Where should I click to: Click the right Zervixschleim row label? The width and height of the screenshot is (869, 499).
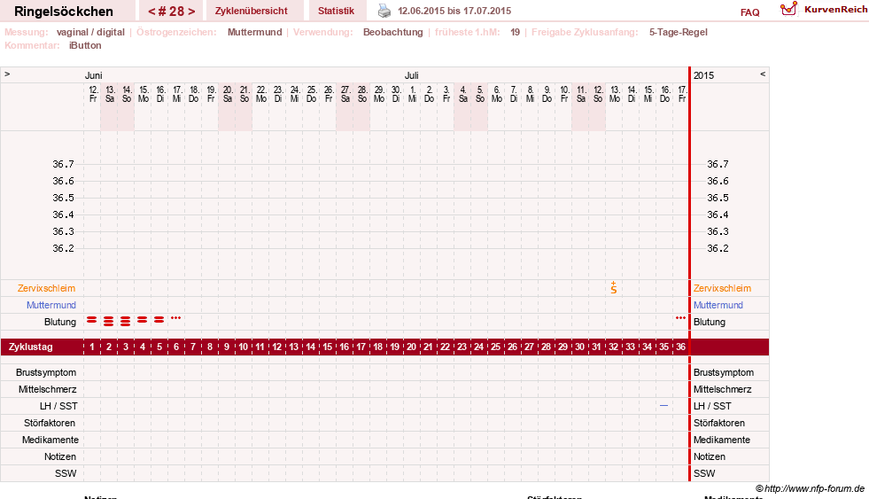[722, 288]
